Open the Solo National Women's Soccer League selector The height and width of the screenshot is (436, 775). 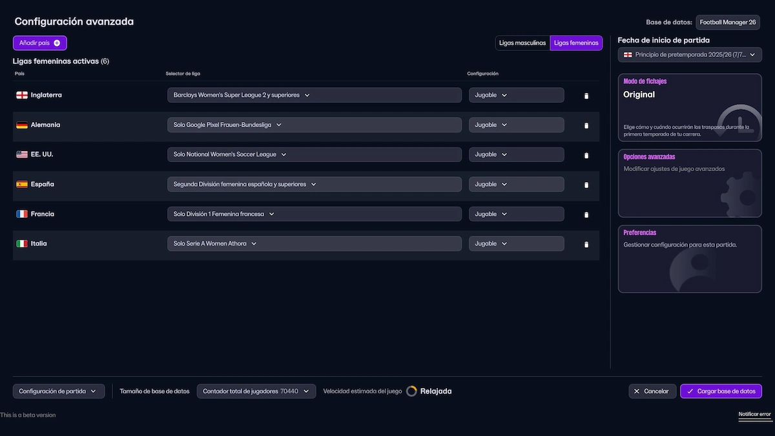pyautogui.click(x=315, y=154)
